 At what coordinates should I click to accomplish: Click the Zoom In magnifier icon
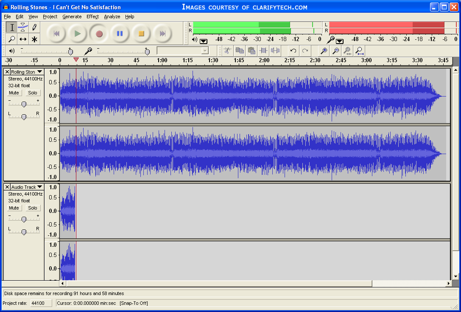tap(324, 51)
